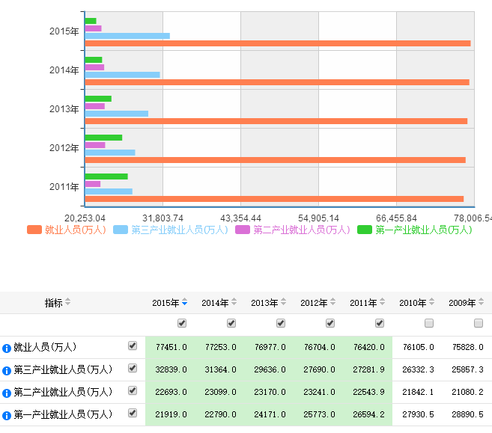Sort table by 指标 column arrows
The height and width of the screenshot is (433, 492).
[68, 302]
